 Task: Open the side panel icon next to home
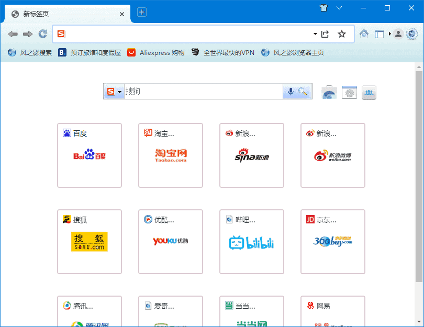point(379,34)
